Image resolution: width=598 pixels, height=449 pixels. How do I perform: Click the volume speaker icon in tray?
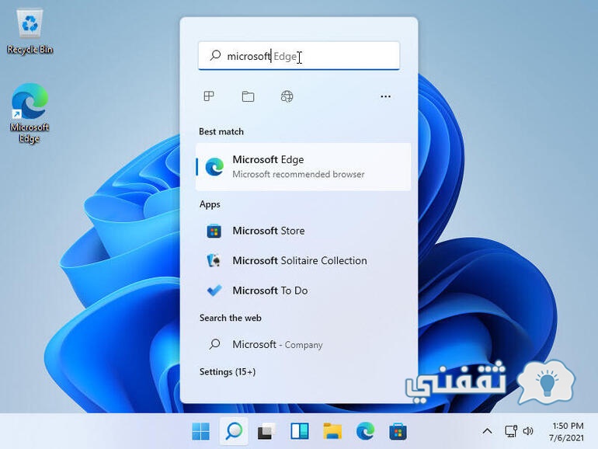click(x=528, y=431)
